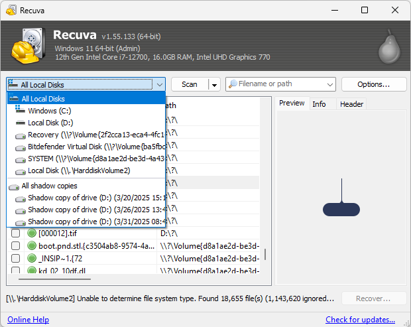The width and height of the screenshot is (411, 327).
Task: Click the HarddiskVolume2 disk icon
Action: 21,172
